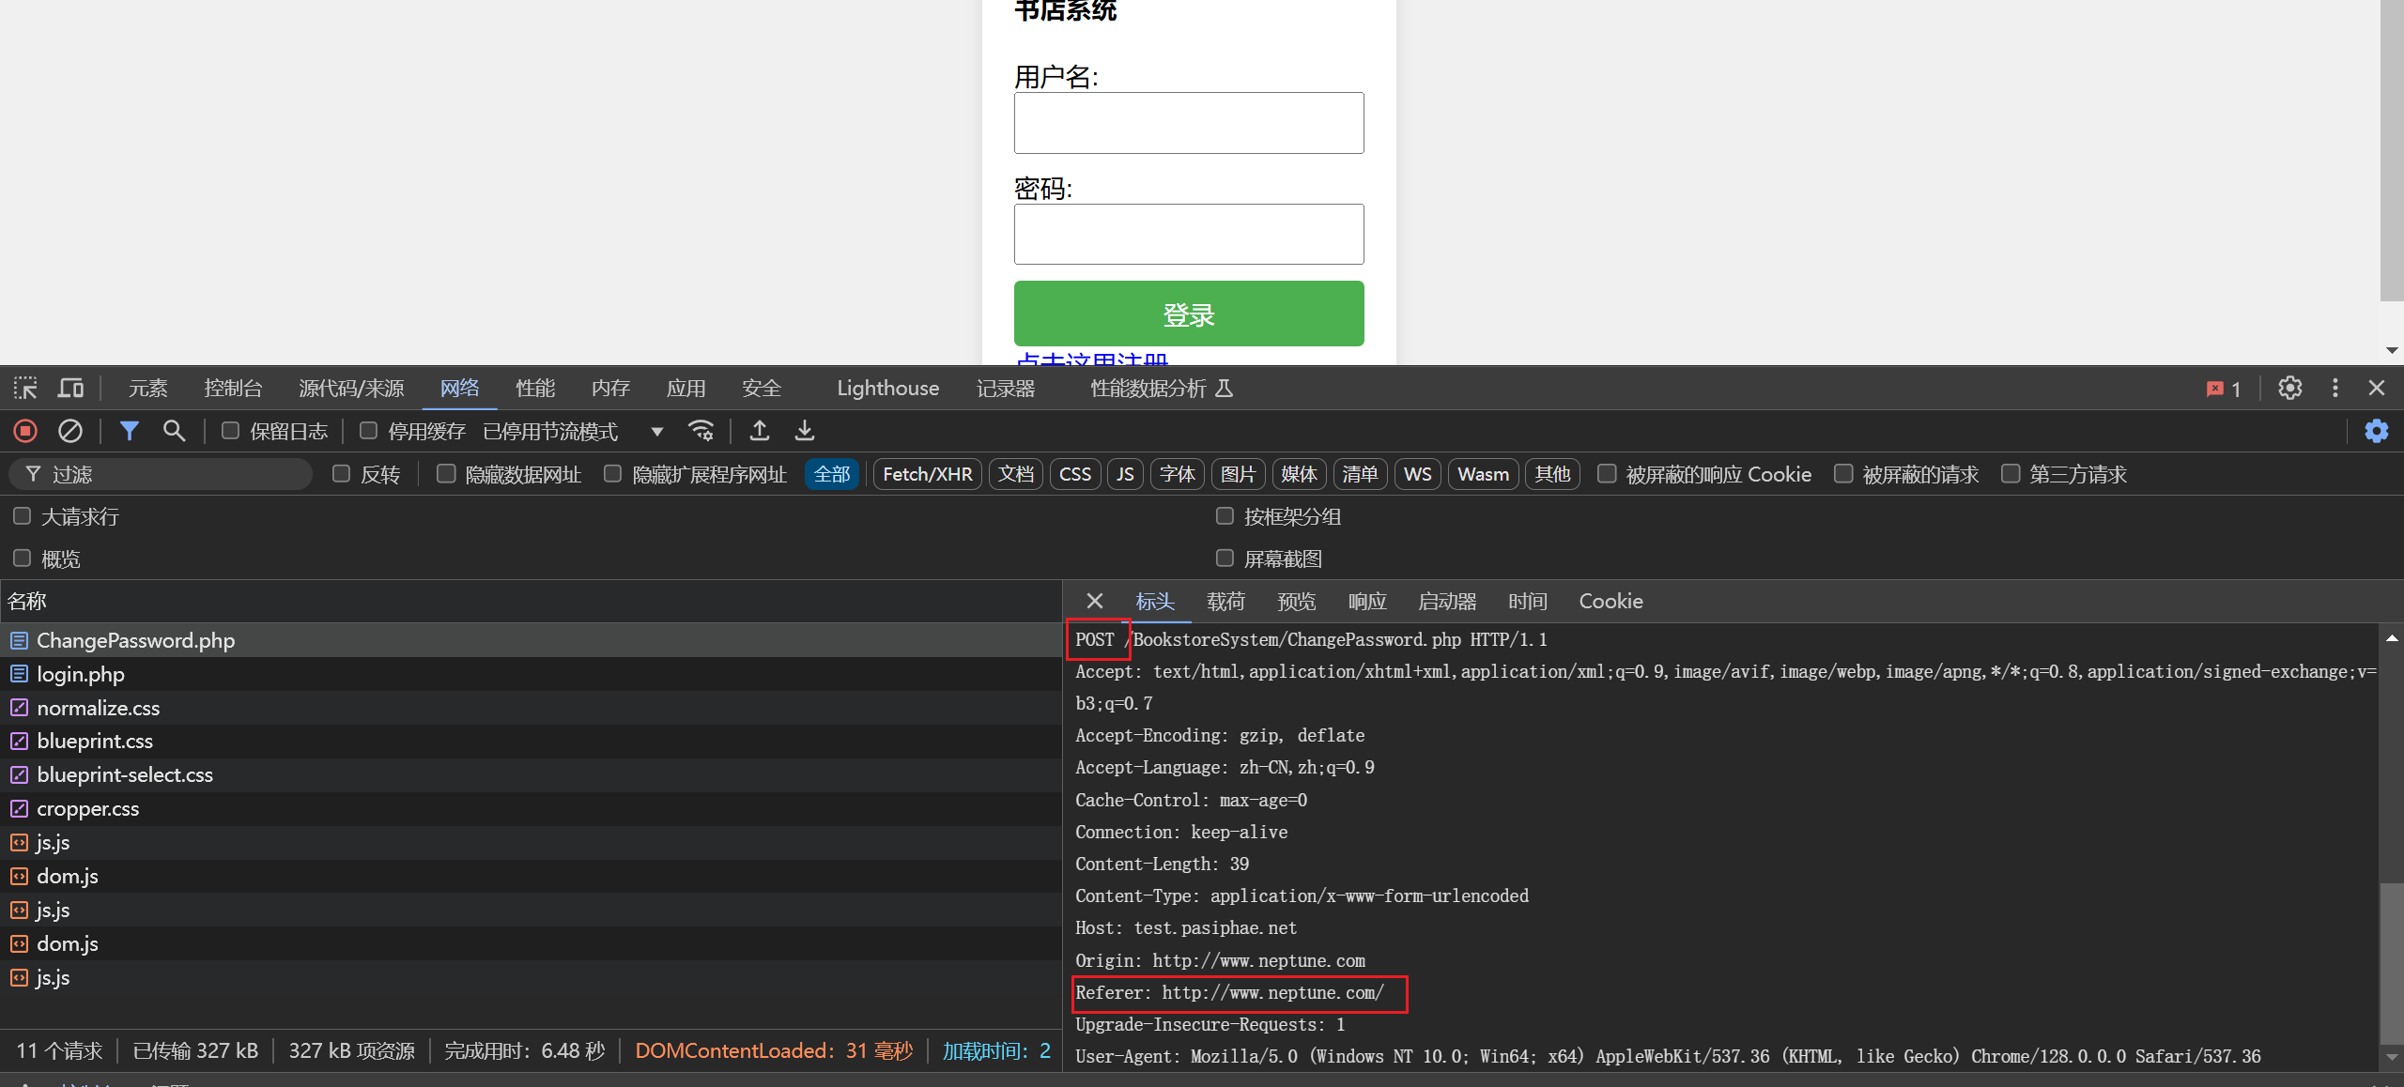Clear the network log
Viewport: 2404px width, 1087px height.
point(70,431)
